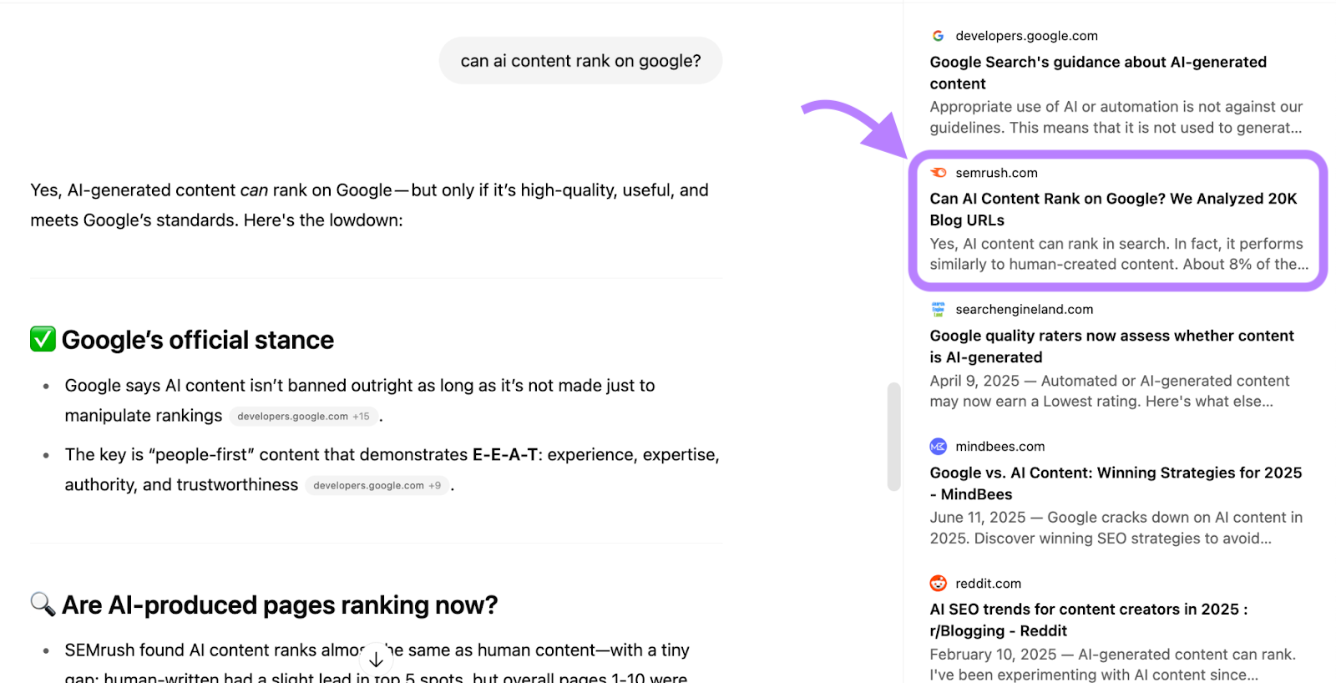The image size is (1336, 683).
Task: Select the user query bubble about AI content ranking
Action: (x=580, y=60)
